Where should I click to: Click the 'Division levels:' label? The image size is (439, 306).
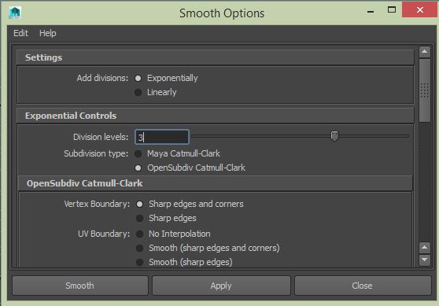coord(101,137)
